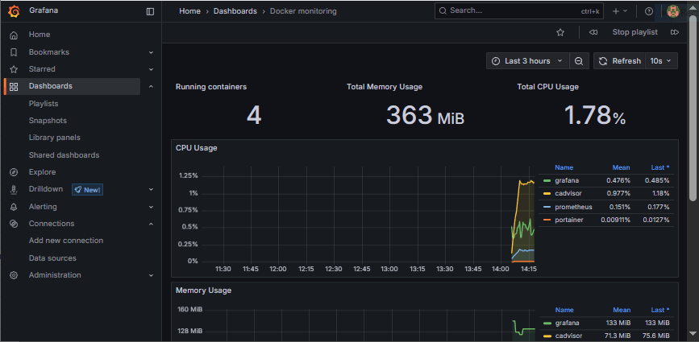The height and width of the screenshot is (342, 699).
Task: Open the Last 3 hours time range dropdown
Action: [x=528, y=61]
